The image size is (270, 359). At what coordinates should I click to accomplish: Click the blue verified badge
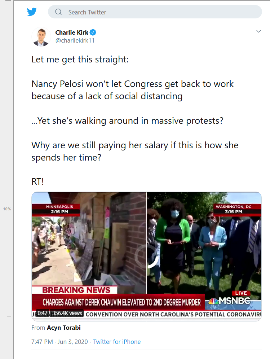[93, 32]
